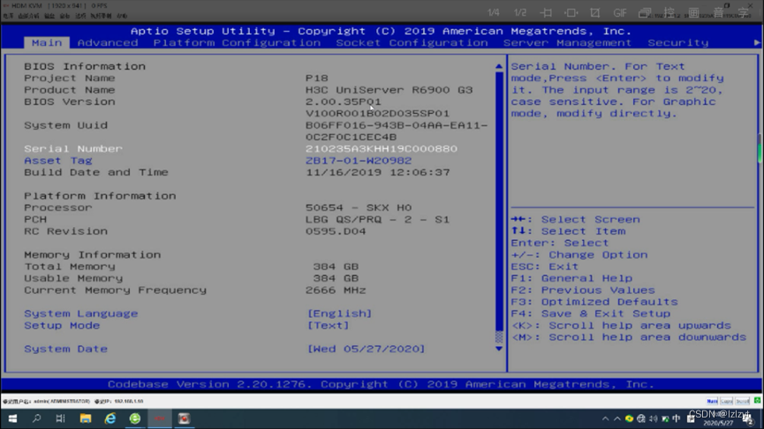The image size is (764, 429).
Task: Open the Windows Start menu
Action: tap(12, 418)
